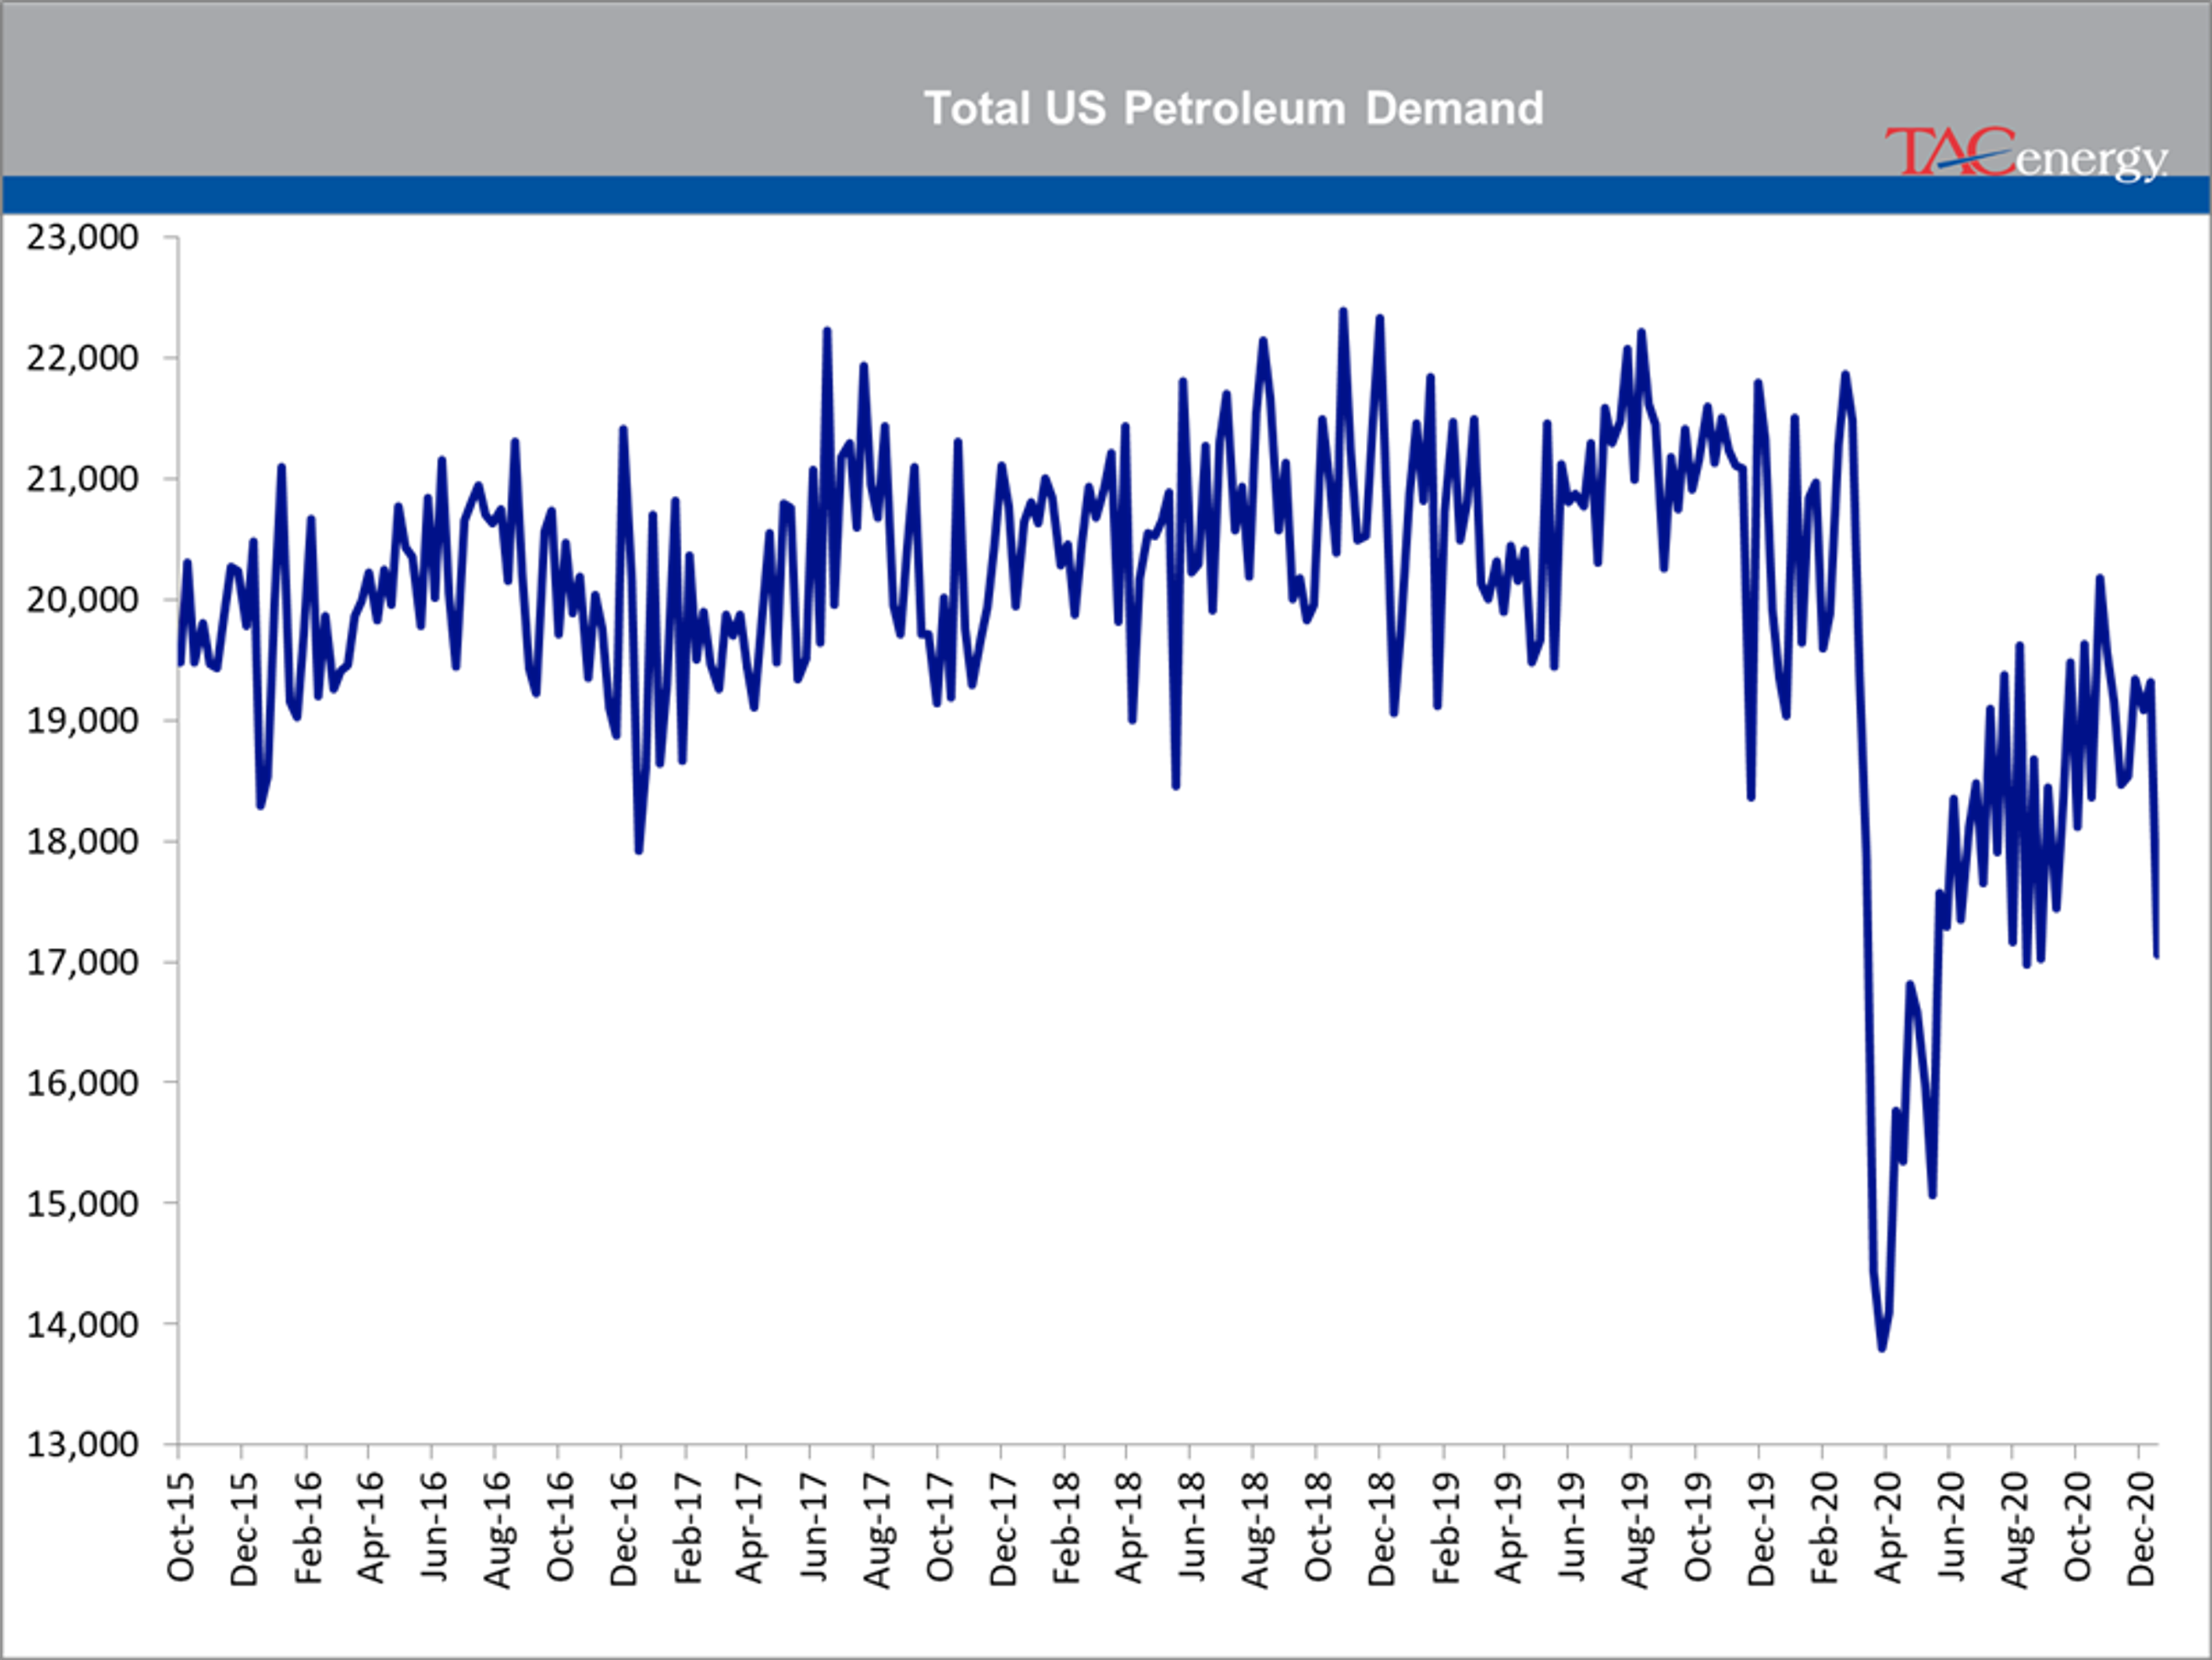Image resolution: width=2212 pixels, height=1660 pixels.
Task: Click the Aug-16 x-axis label
Action: [497, 1529]
